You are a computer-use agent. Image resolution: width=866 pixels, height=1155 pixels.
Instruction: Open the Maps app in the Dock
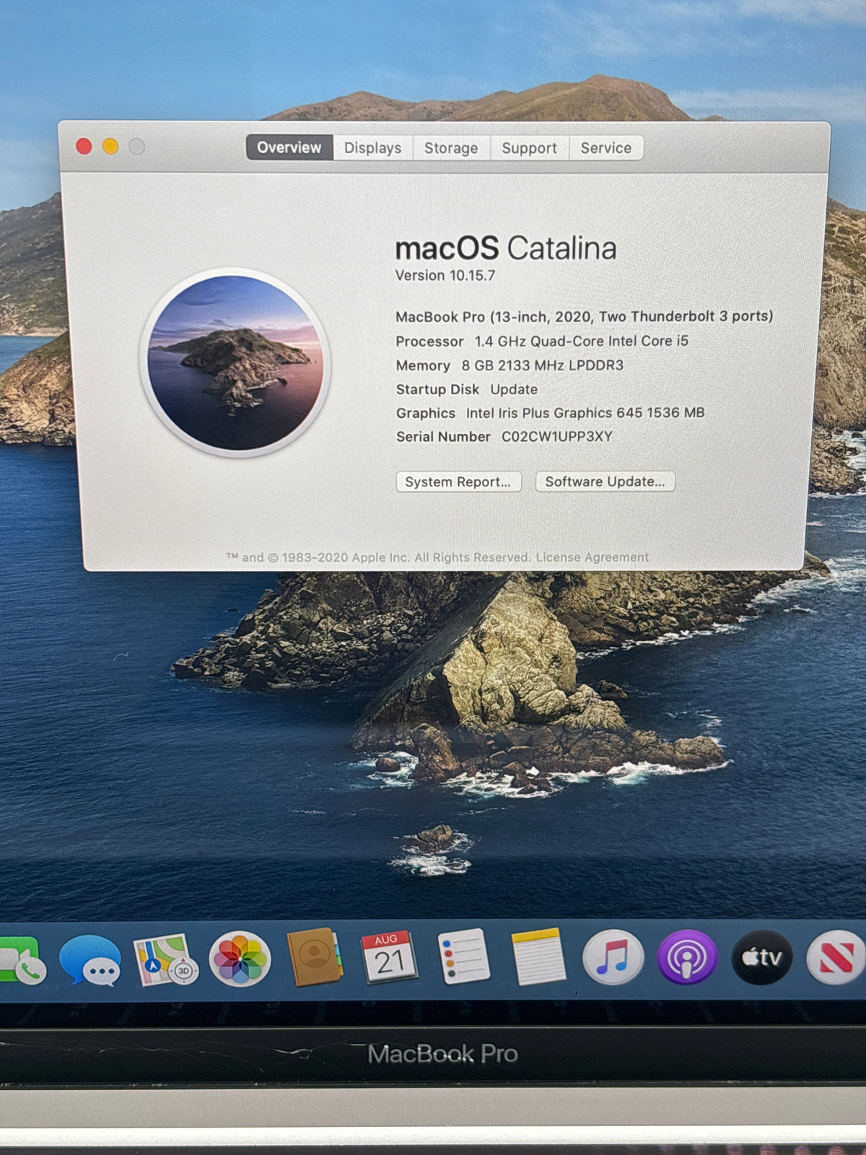point(165,960)
